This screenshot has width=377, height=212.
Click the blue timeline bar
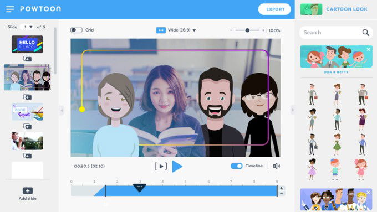click(x=191, y=191)
